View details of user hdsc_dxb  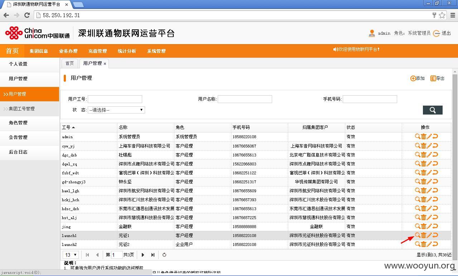click(x=418, y=208)
